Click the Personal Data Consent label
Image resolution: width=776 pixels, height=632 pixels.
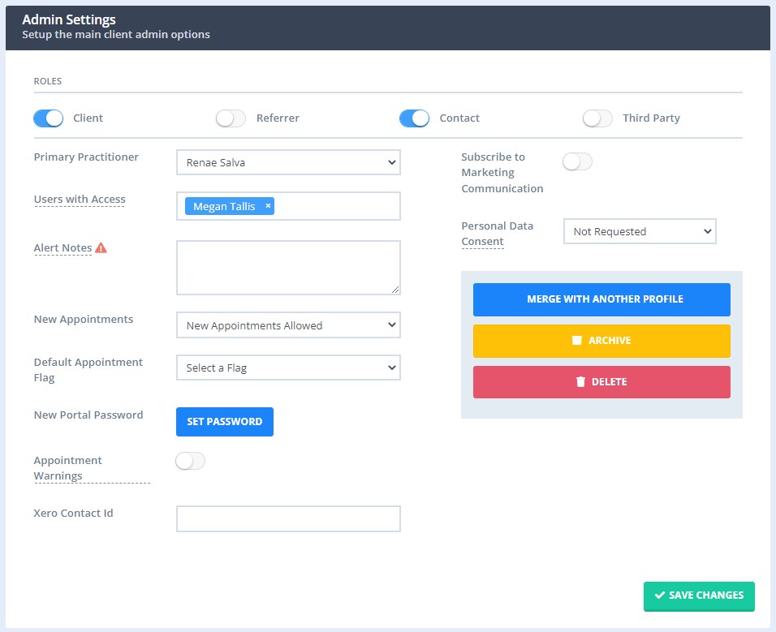[498, 234]
